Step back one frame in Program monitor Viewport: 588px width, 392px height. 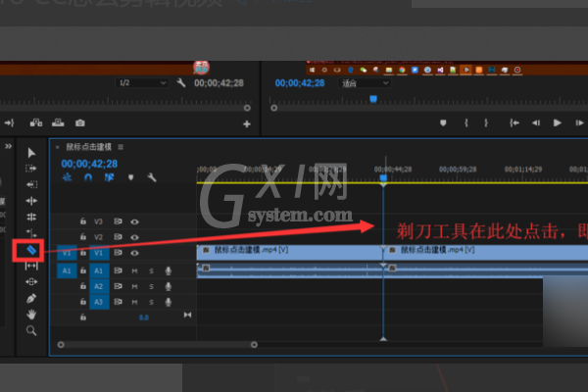tap(536, 122)
